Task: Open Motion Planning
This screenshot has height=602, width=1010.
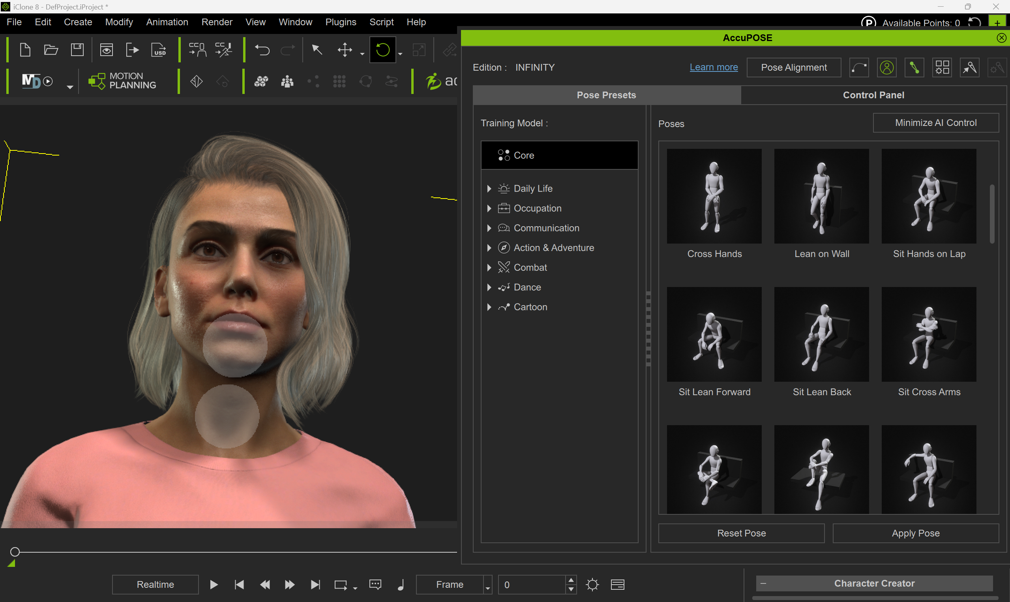Action: [122, 81]
